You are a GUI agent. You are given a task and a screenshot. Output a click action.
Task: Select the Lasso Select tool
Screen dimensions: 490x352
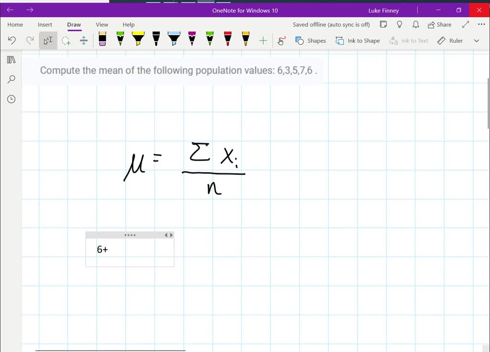66,41
